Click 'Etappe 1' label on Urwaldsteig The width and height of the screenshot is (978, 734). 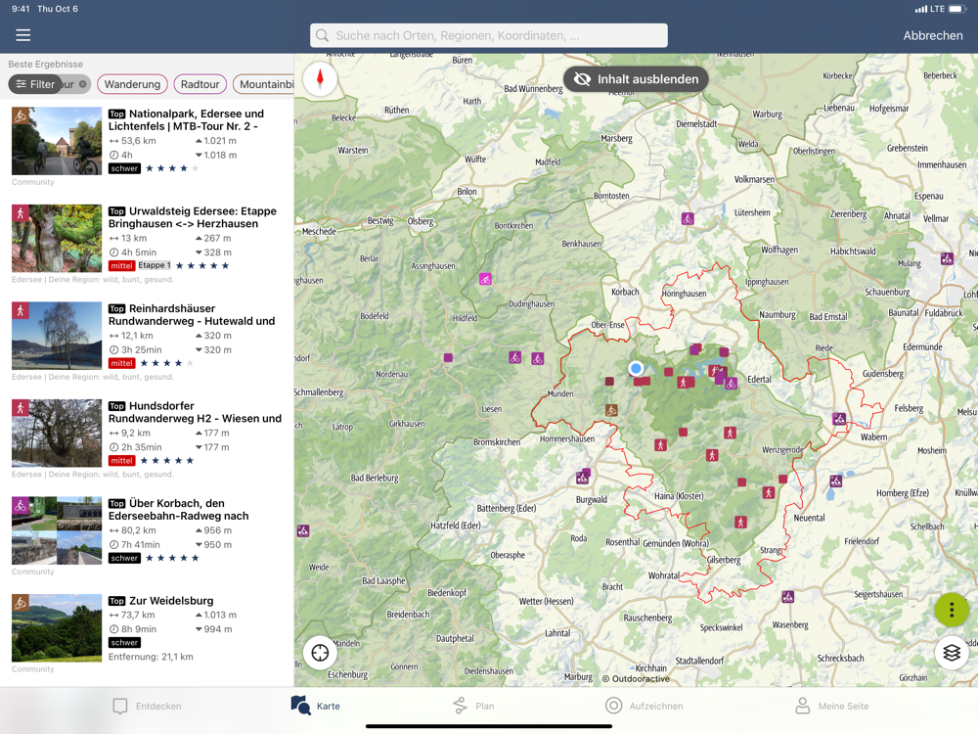pyautogui.click(x=155, y=265)
